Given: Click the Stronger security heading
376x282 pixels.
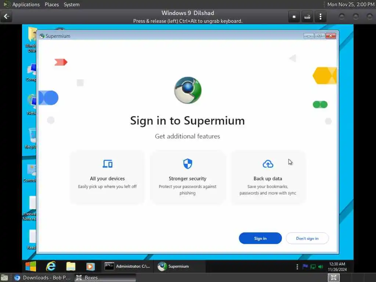Looking at the screenshot, I should 188,178.
